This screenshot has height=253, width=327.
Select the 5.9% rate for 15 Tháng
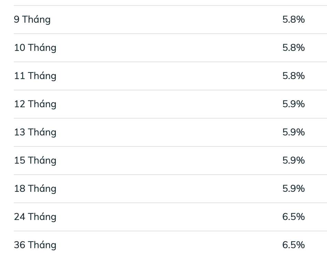click(x=293, y=161)
